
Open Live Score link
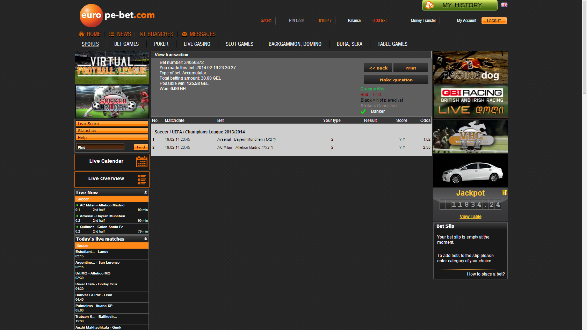click(112, 124)
